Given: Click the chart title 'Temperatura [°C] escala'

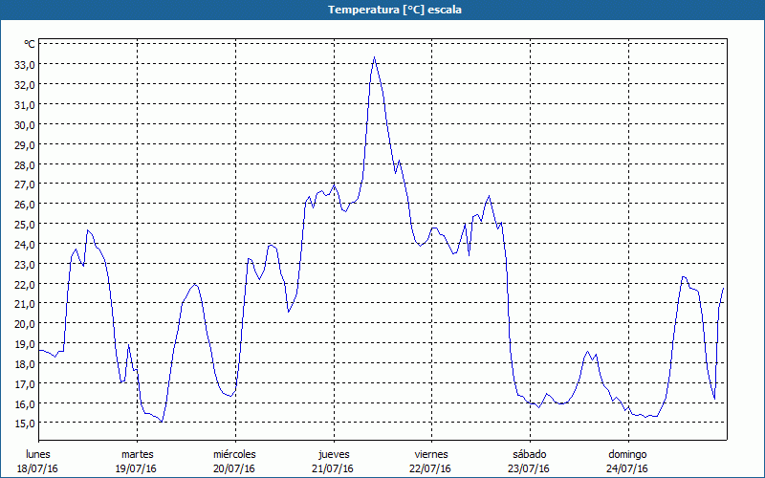Looking at the screenshot, I should point(382,10).
